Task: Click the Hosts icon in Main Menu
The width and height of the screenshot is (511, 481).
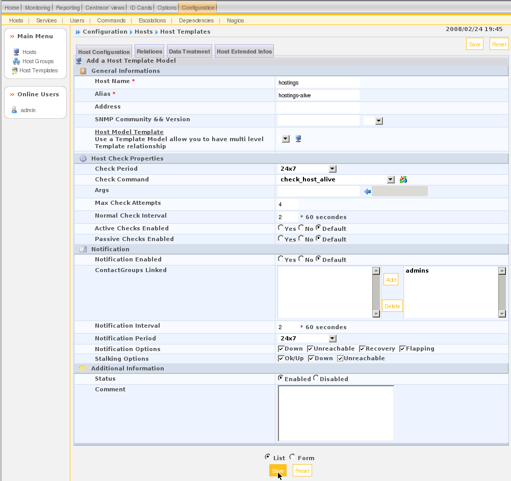Action: click(16, 52)
